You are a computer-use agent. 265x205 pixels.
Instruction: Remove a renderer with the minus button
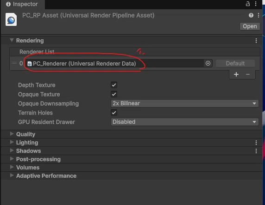[247, 74]
